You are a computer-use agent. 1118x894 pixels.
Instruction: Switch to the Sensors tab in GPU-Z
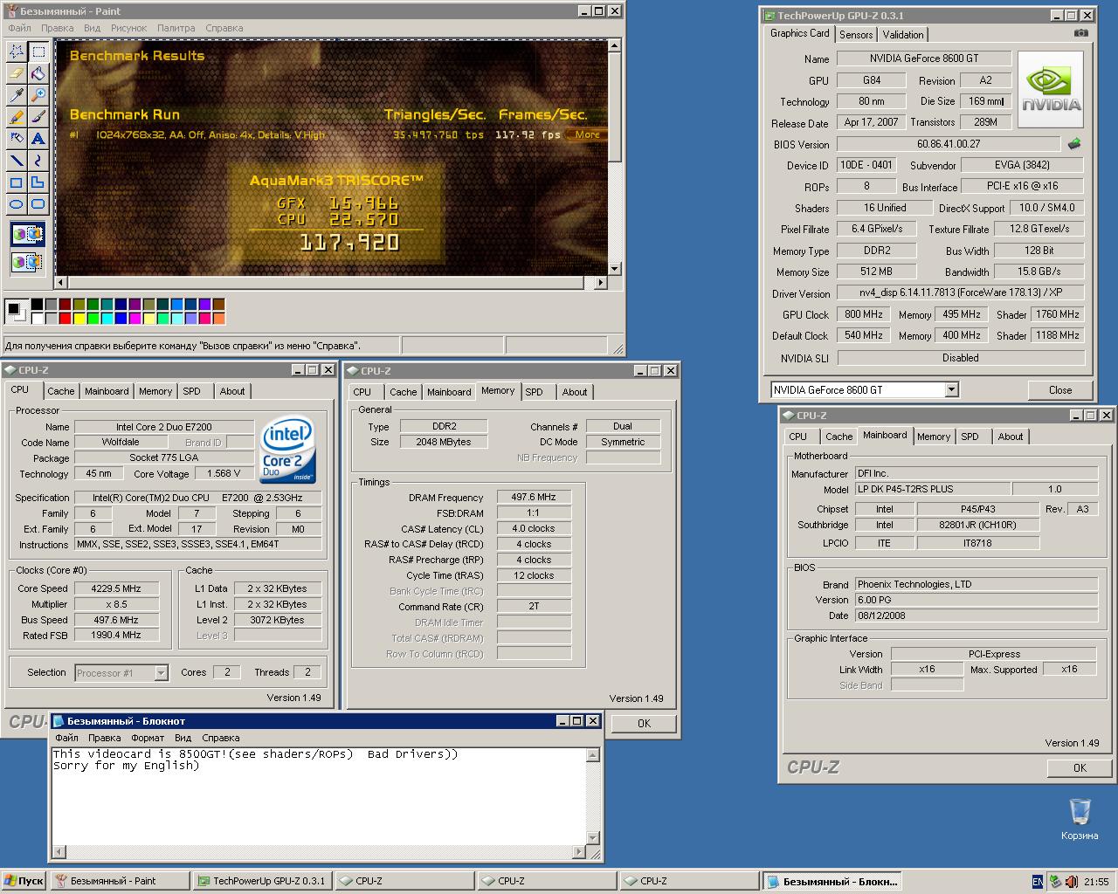(856, 34)
